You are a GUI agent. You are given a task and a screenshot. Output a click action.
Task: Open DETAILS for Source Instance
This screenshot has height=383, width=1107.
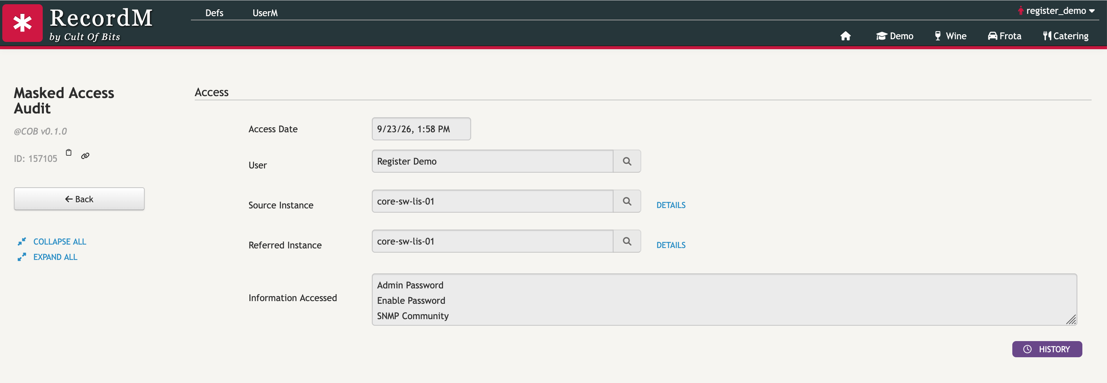[671, 205]
